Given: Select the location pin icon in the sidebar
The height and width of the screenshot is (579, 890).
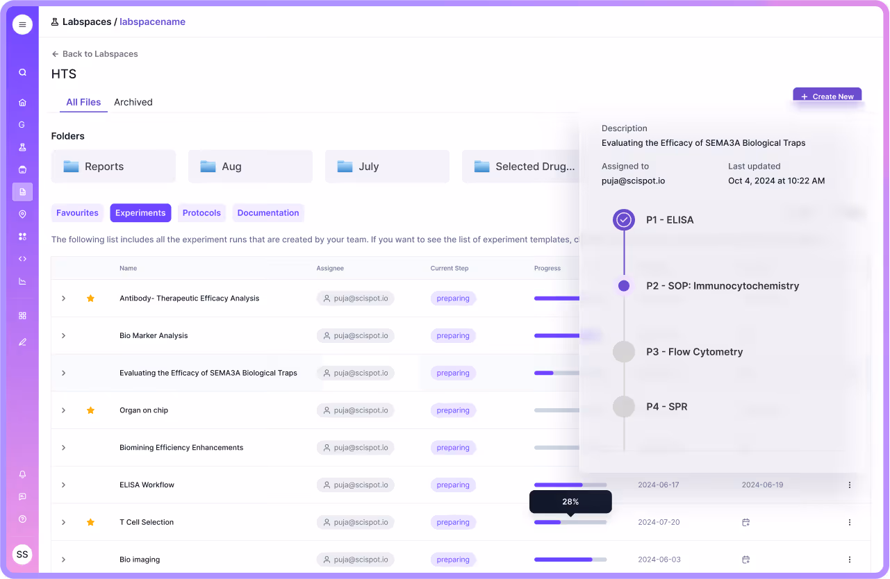Looking at the screenshot, I should [22, 214].
